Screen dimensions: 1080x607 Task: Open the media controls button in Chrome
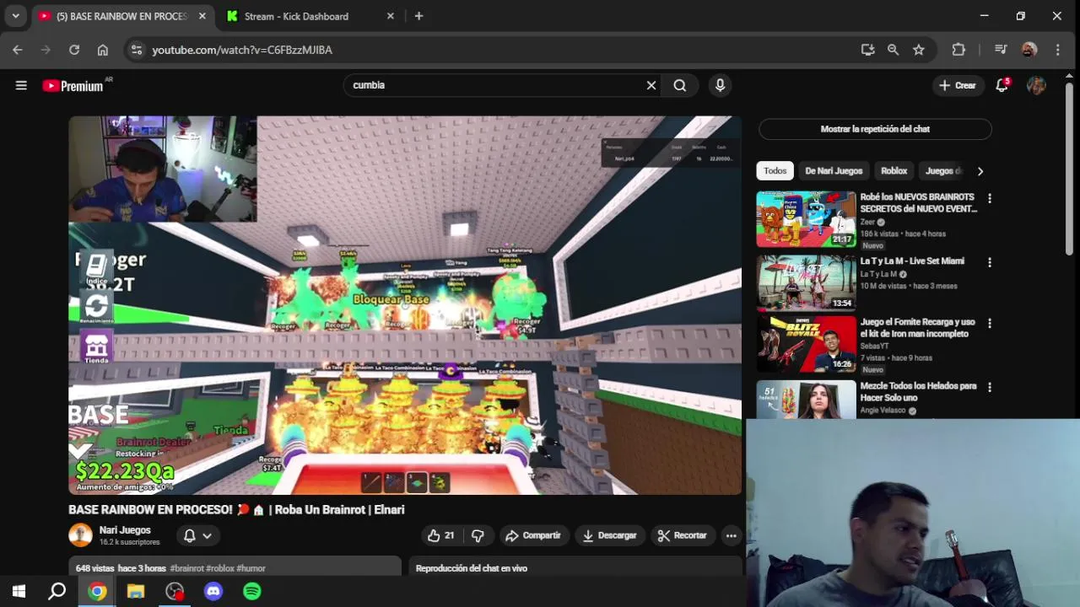coord(1001,50)
